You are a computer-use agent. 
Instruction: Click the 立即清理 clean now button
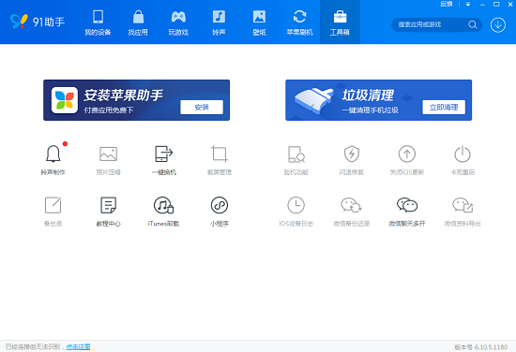(444, 107)
